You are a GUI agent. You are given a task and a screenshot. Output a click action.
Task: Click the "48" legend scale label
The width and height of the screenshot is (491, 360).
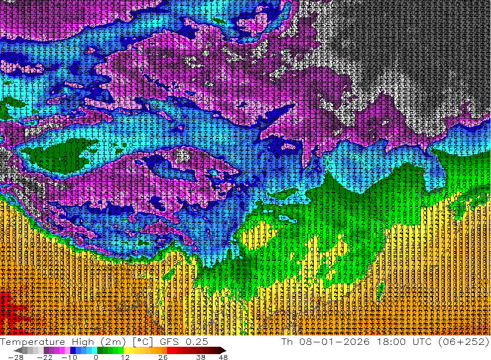point(223,358)
